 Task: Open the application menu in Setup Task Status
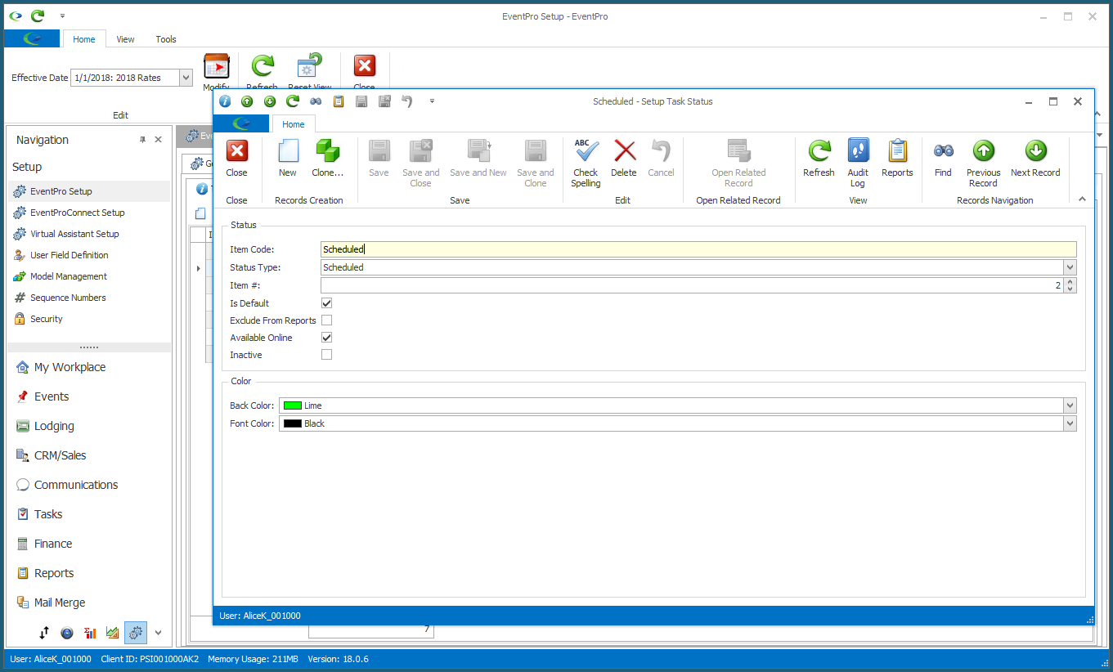(241, 123)
